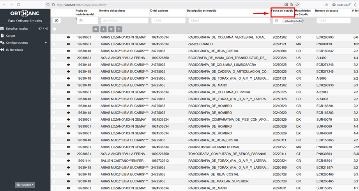Click the label tag icon in toolbar
This screenshot has width=359, height=191.
point(119,29)
